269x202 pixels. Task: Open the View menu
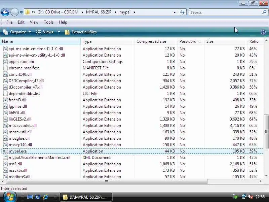(x=34, y=22)
